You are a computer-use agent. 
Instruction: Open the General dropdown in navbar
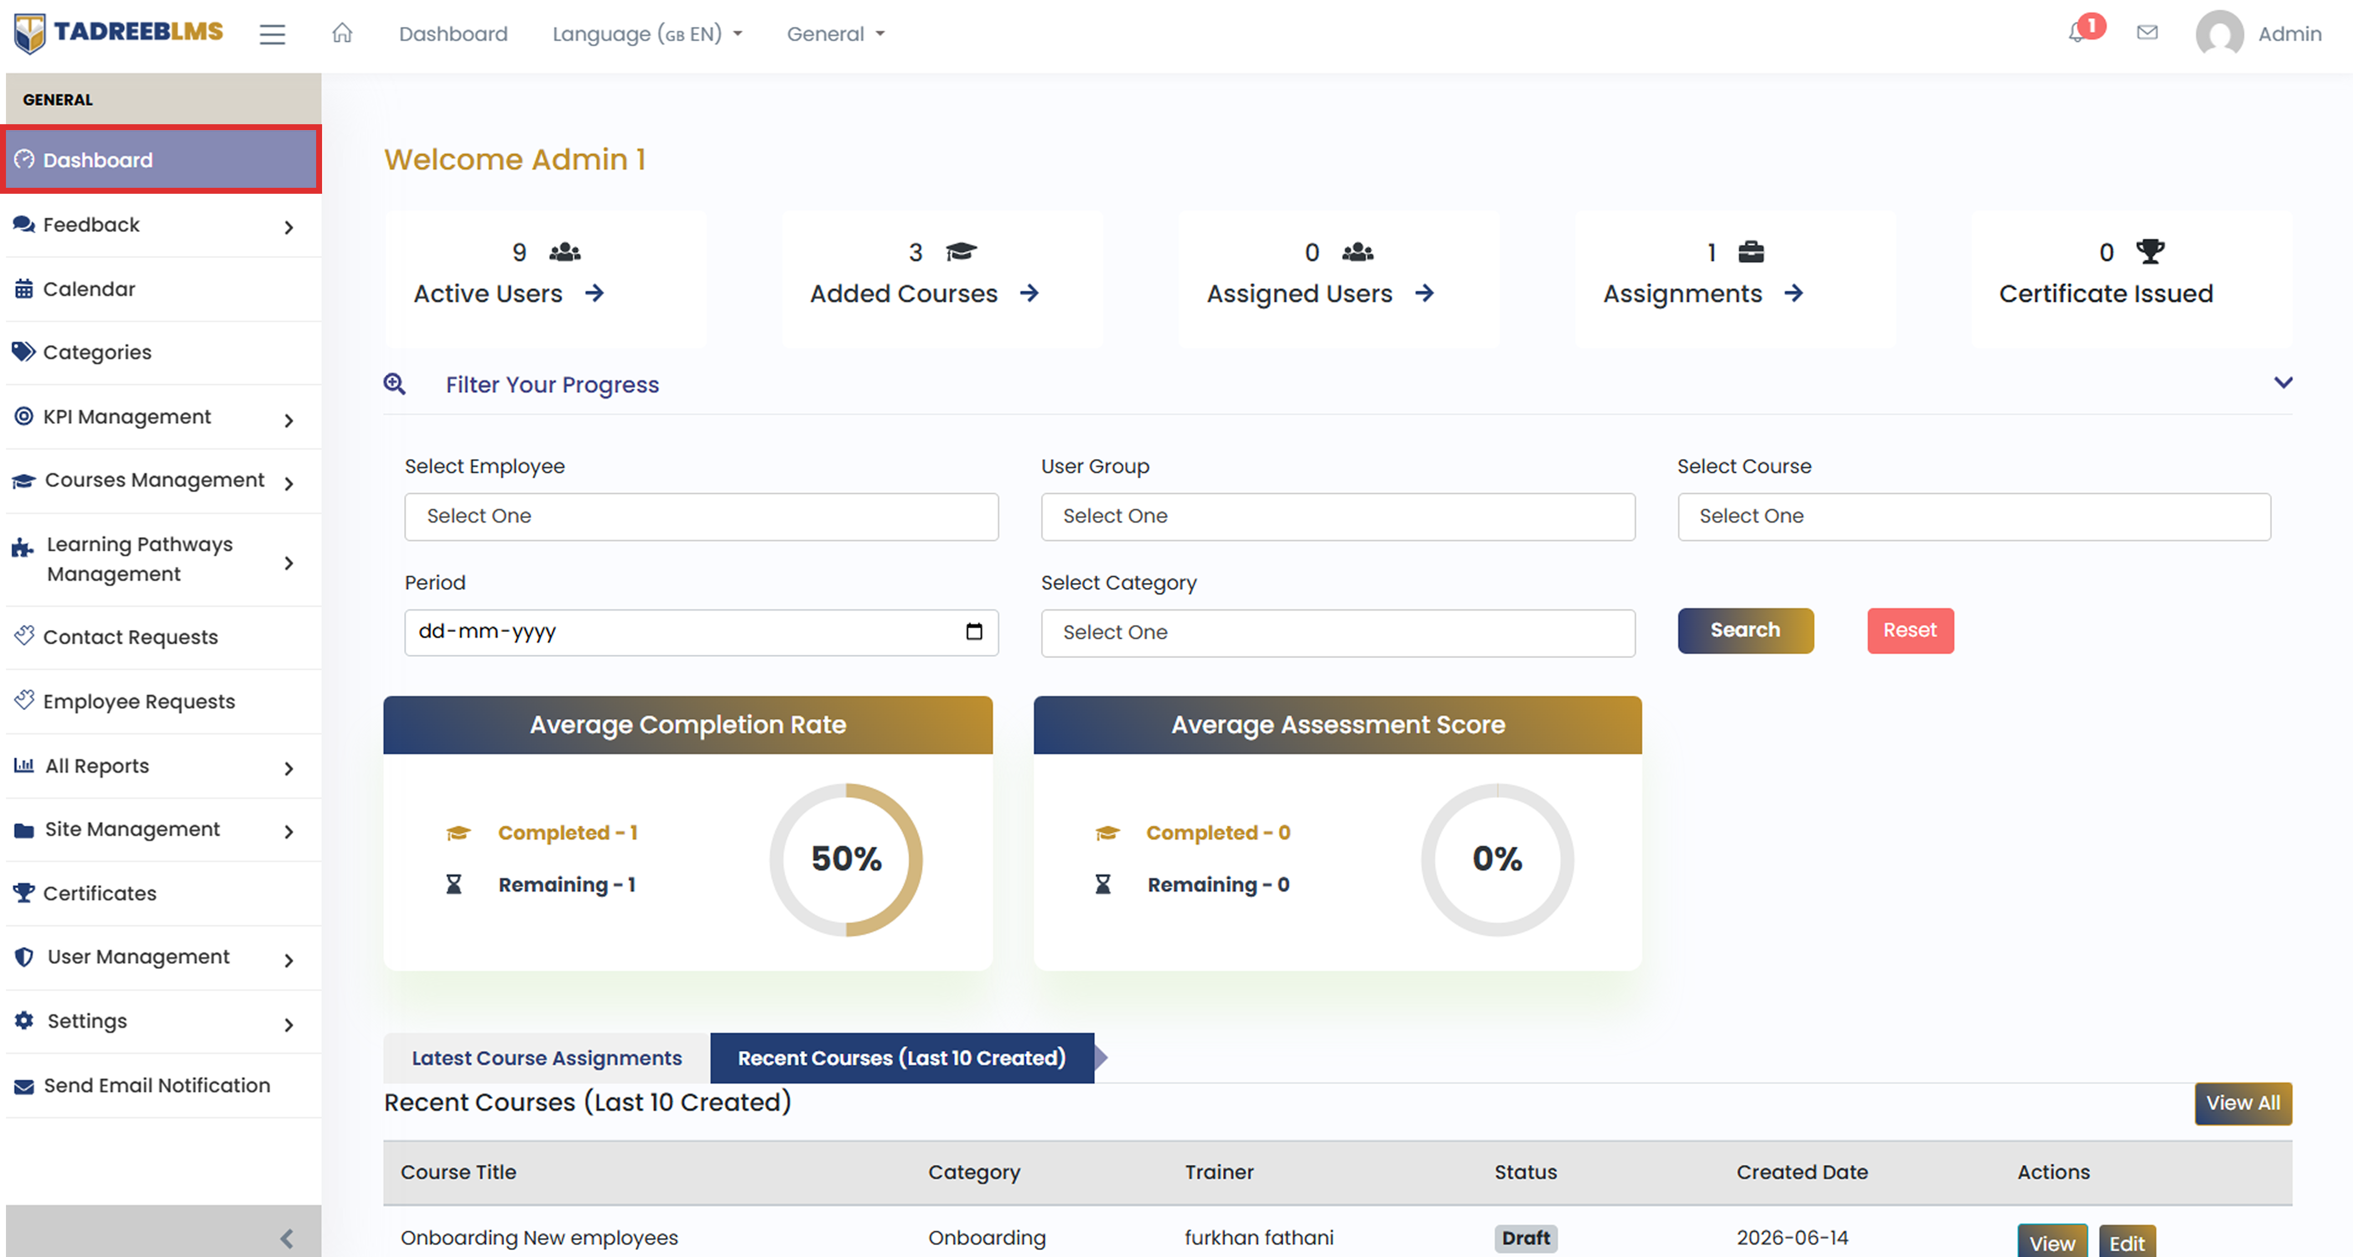[x=836, y=34]
